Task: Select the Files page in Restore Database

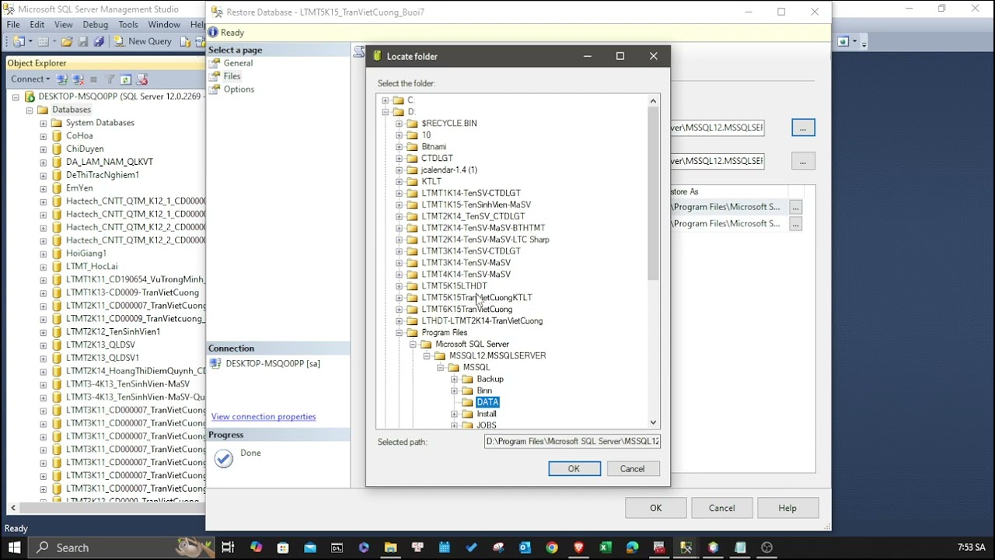Action: tap(232, 76)
